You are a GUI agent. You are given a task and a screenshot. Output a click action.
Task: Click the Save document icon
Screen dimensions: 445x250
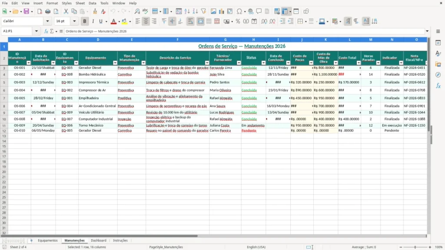[x=27, y=11]
